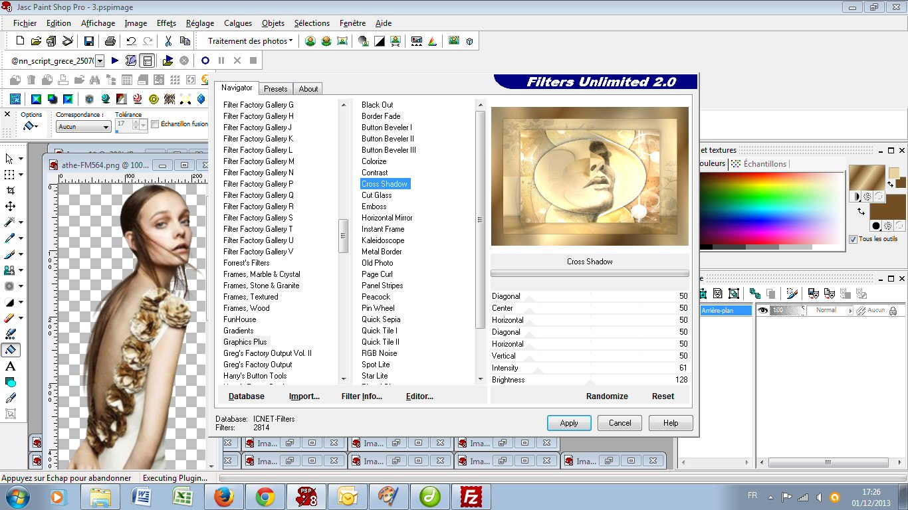The width and height of the screenshot is (908, 510).
Task: Click the Edit script icon
Action: [x=131, y=60]
